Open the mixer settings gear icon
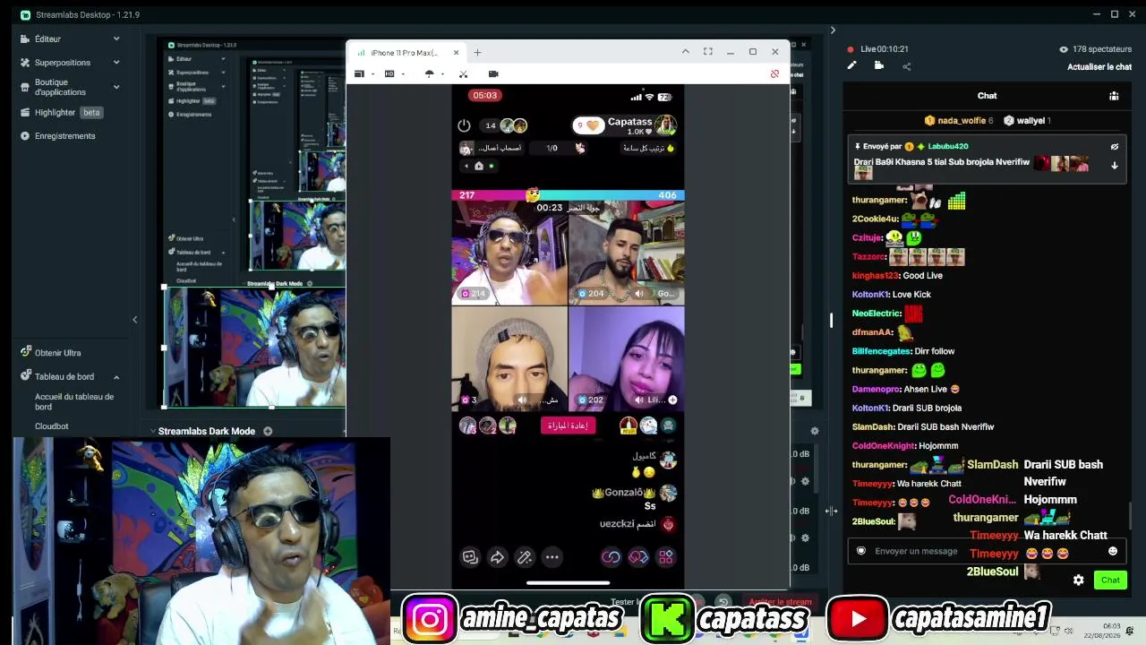Screen dimensions: 1146x645 pyautogui.click(x=814, y=431)
